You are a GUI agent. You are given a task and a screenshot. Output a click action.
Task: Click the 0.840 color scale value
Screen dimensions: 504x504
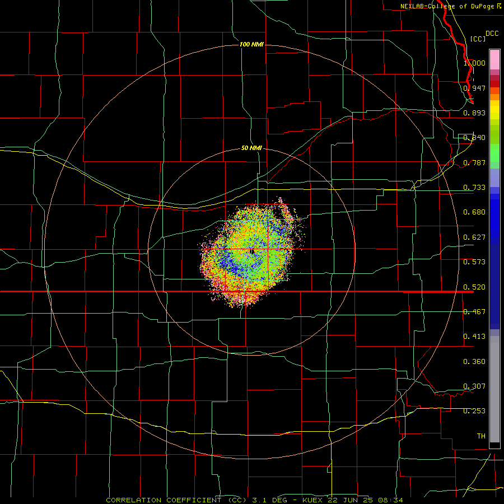pyautogui.click(x=474, y=138)
